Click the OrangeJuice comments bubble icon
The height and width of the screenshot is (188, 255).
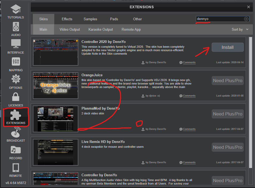(181, 96)
